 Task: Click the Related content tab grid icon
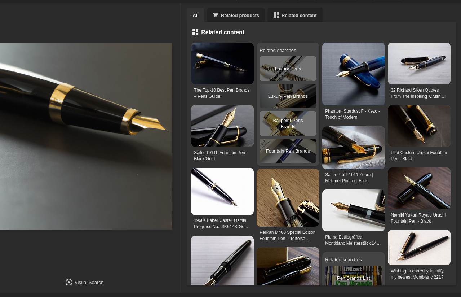coord(276,15)
